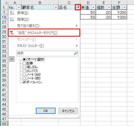The image size is (134, 126).
Task: Open 色で並べ替え(T) menu item
Action: (x=44, y=26)
